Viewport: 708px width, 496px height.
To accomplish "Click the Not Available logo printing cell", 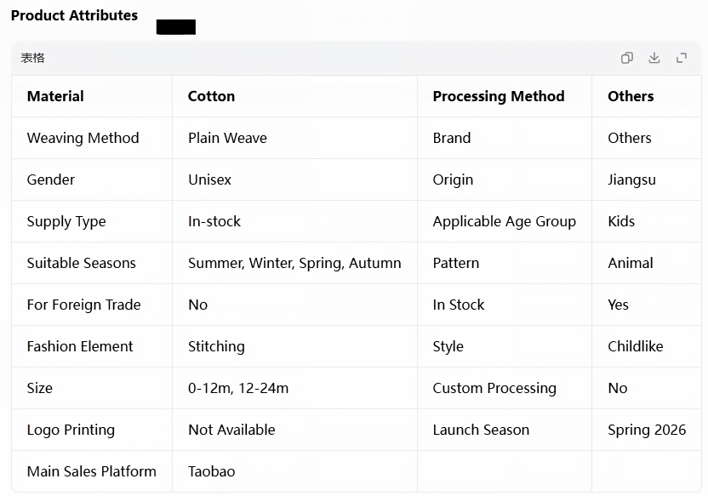I will coord(294,430).
